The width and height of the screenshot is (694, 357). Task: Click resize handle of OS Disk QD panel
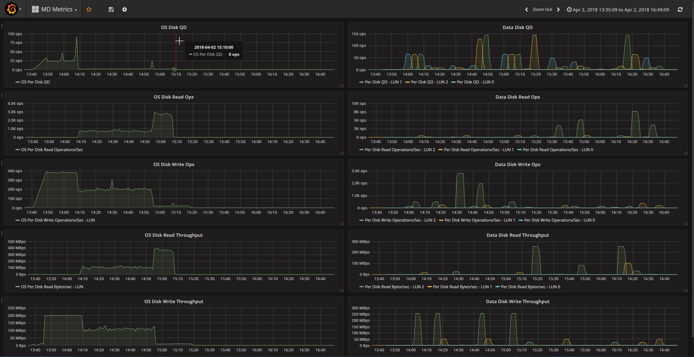[x=342, y=86]
